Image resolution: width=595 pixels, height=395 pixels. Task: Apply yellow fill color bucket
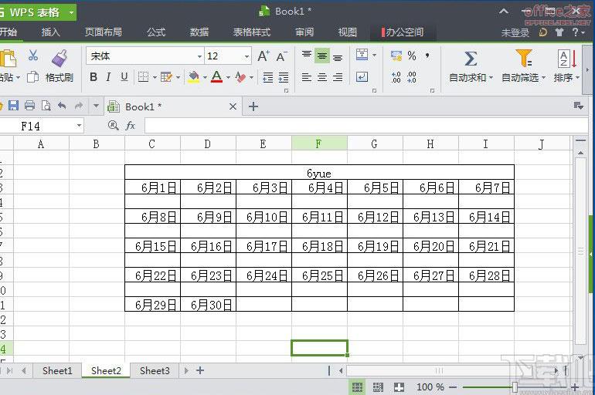193,77
